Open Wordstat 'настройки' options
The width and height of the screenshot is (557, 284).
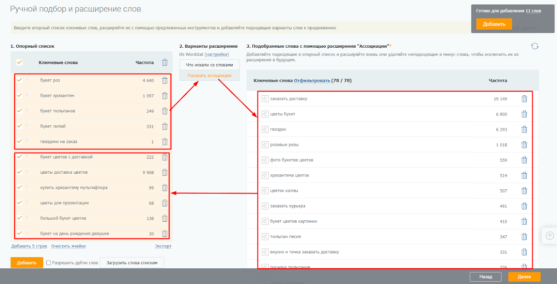(x=217, y=54)
